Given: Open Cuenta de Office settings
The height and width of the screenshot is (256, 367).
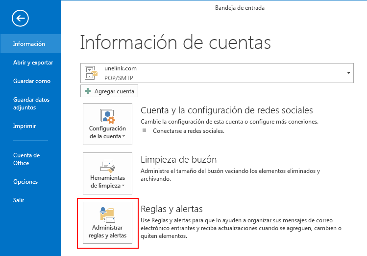Looking at the screenshot, I should [26, 159].
